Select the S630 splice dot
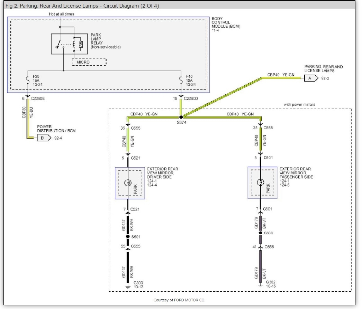Viewport: 362px width, 309px height. (260, 233)
